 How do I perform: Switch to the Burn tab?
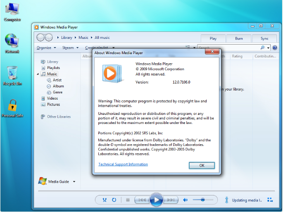(x=239, y=38)
